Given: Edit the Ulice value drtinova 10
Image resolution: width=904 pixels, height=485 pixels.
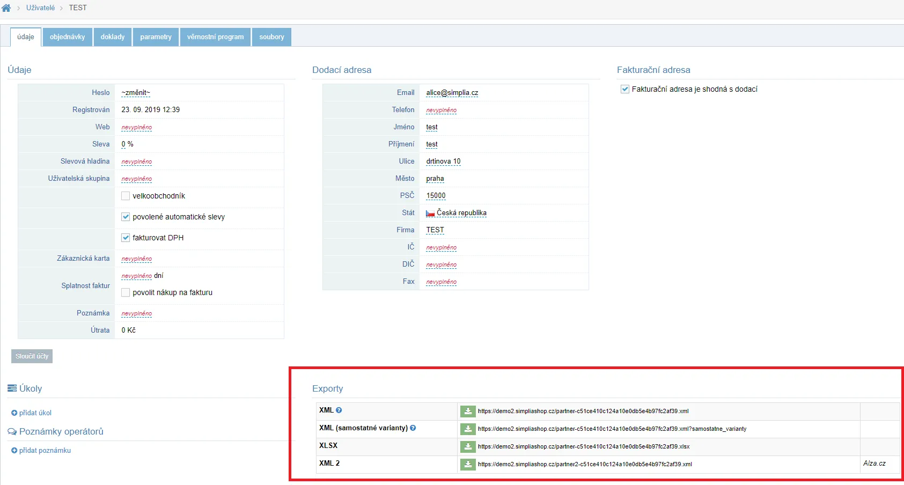Looking at the screenshot, I should point(443,161).
